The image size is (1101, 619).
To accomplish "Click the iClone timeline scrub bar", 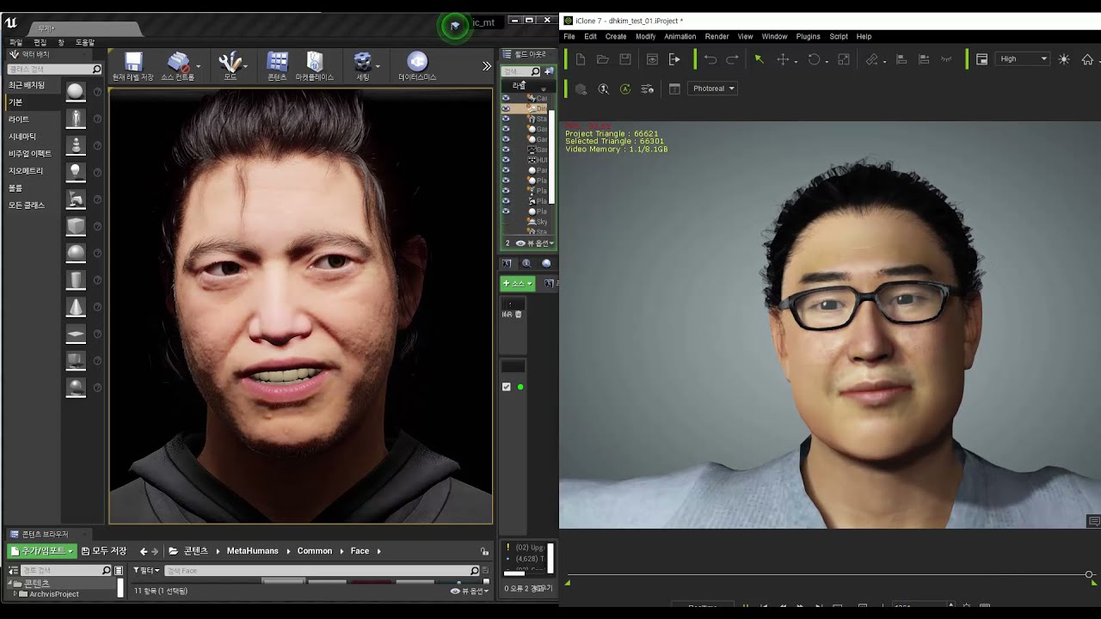I will pyautogui.click(x=830, y=574).
